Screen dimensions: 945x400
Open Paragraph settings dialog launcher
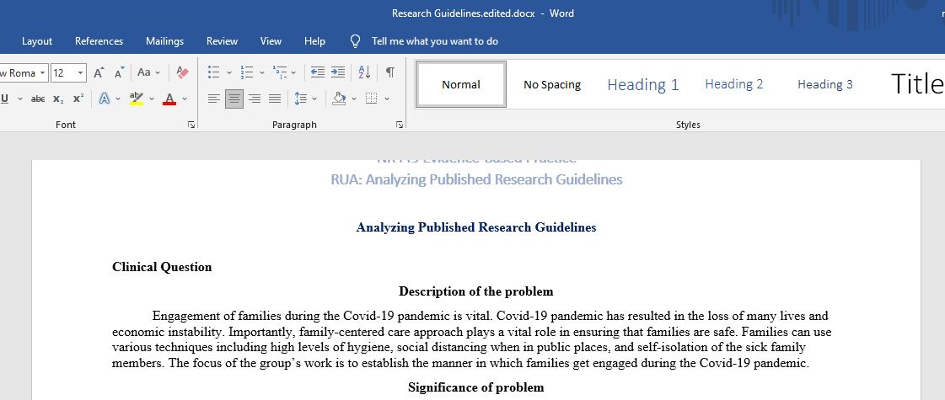pos(399,125)
